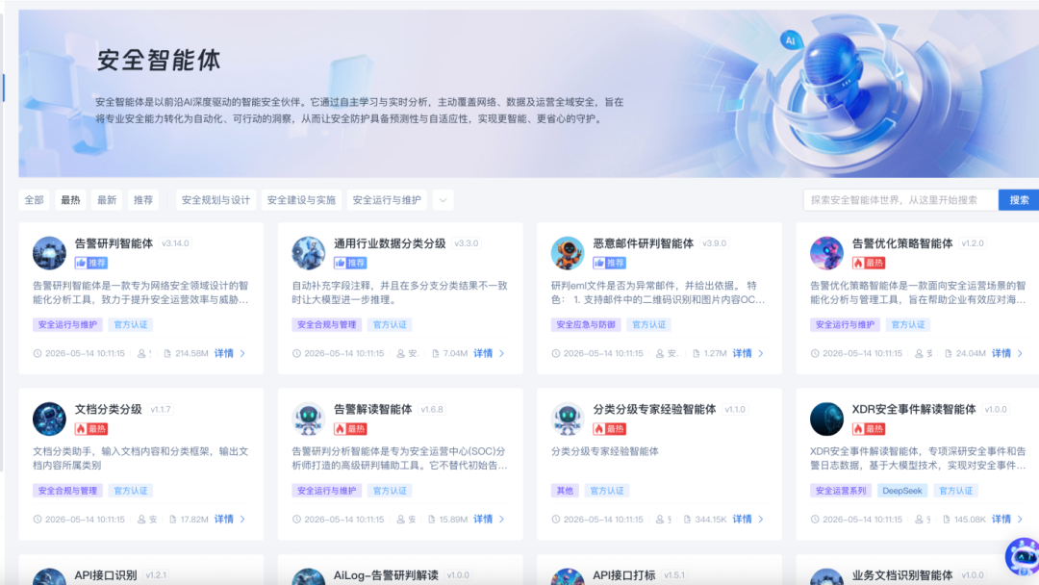
Task: Select the 推荐 filter tab
Action: coord(143,200)
